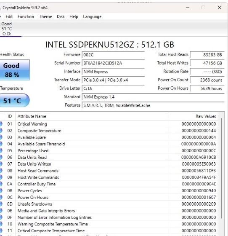The image size is (228, 236).
Task: Select Critical Composite Temperature Time row
Action: coord(109,231)
